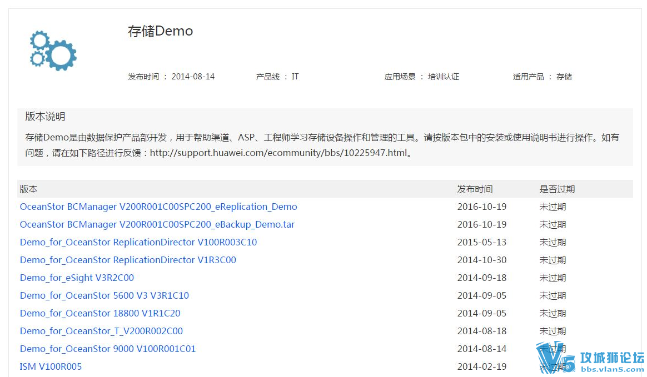Click 未过期 status in OceanStor_T row

553,331
